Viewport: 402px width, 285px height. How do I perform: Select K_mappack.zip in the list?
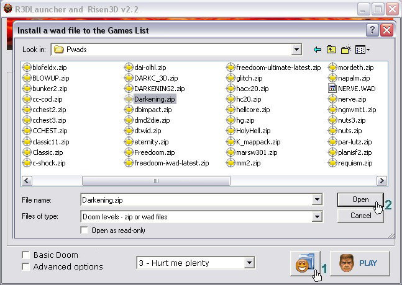(x=258, y=142)
